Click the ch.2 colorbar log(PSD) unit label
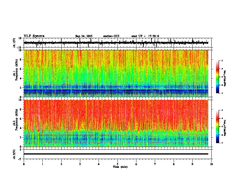The width and height of the screenshot is (238, 184). [x=225, y=128]
